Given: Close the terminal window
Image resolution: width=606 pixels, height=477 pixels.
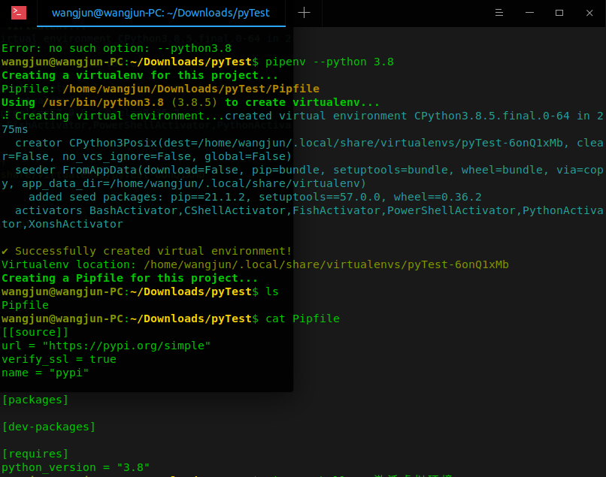Looking at the screenshot, I should 589,13.
